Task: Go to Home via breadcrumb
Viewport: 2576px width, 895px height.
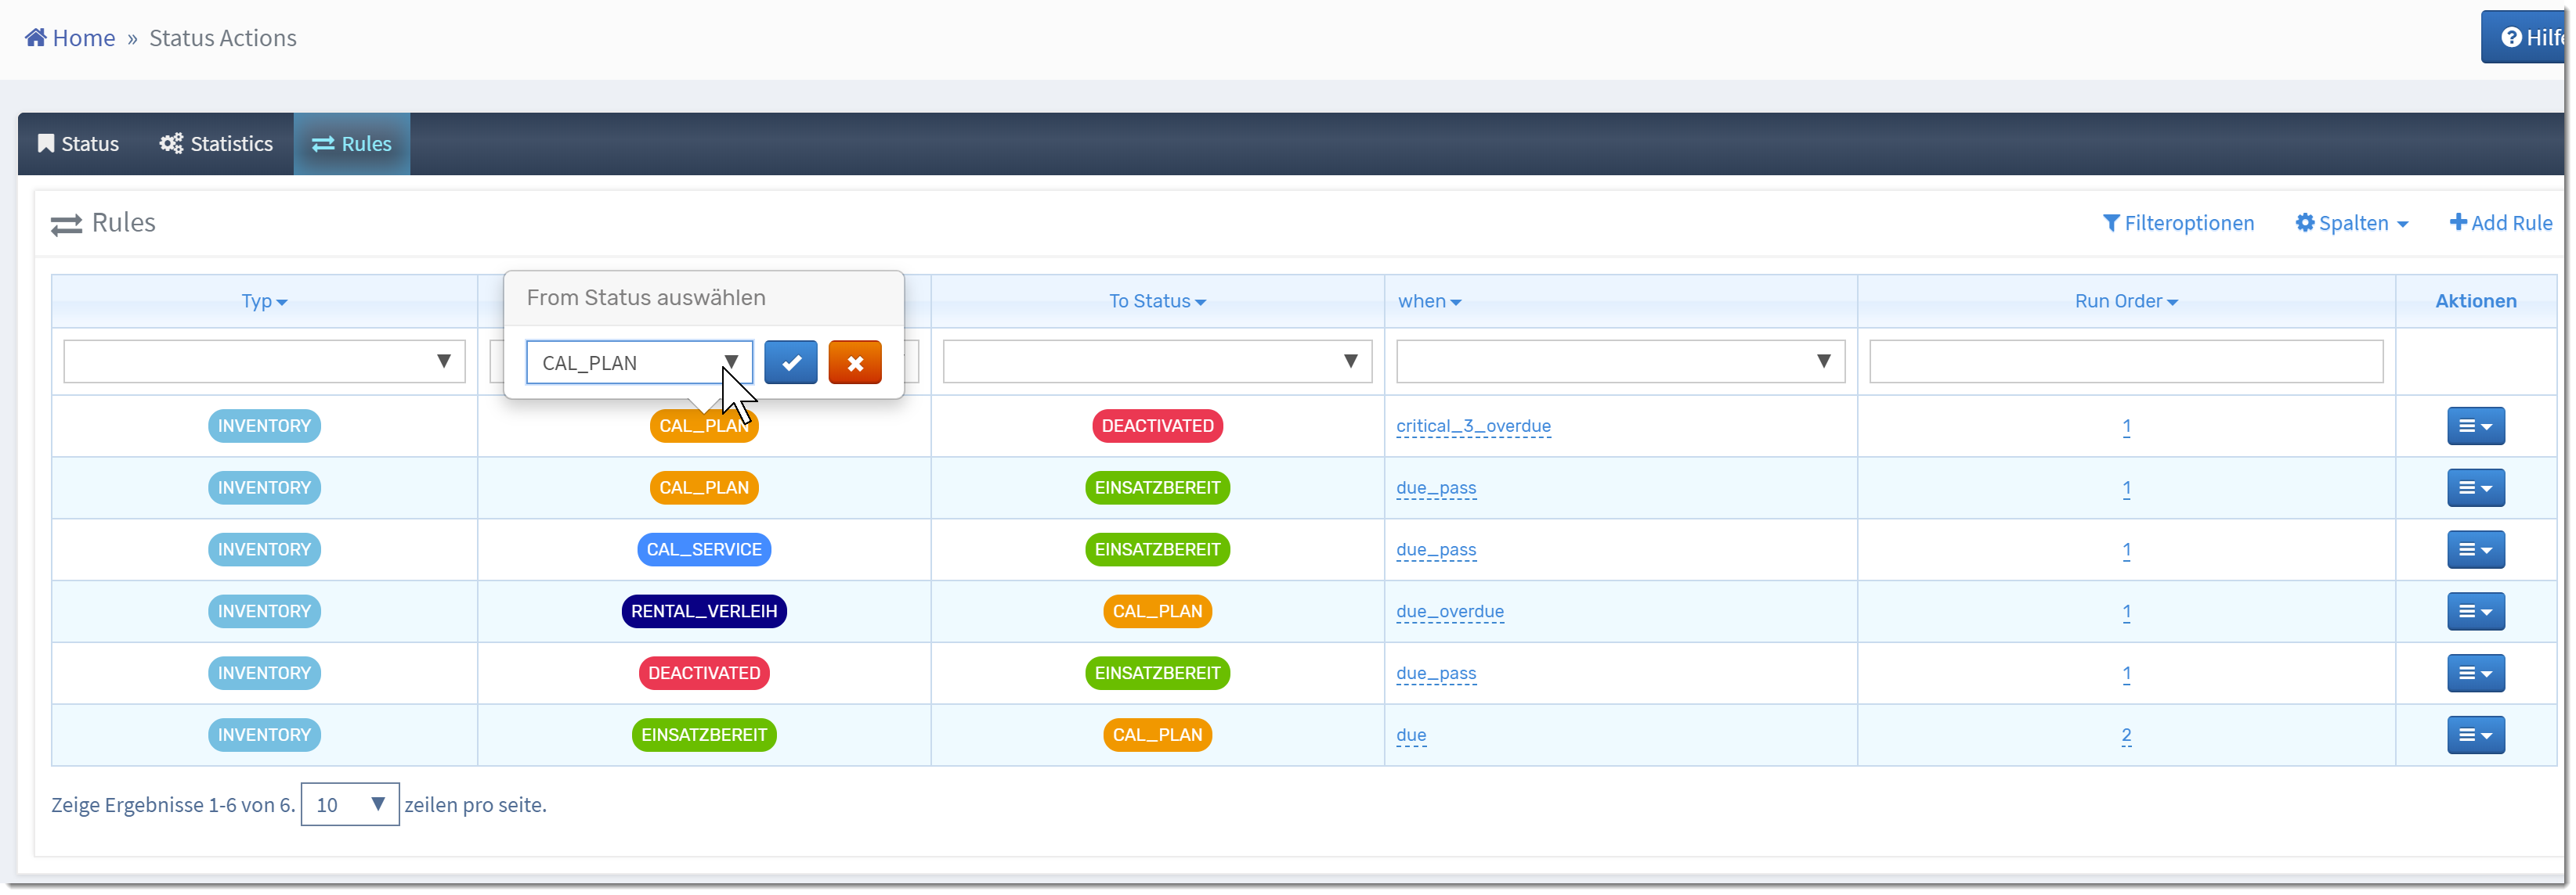Action: [70, 38]
